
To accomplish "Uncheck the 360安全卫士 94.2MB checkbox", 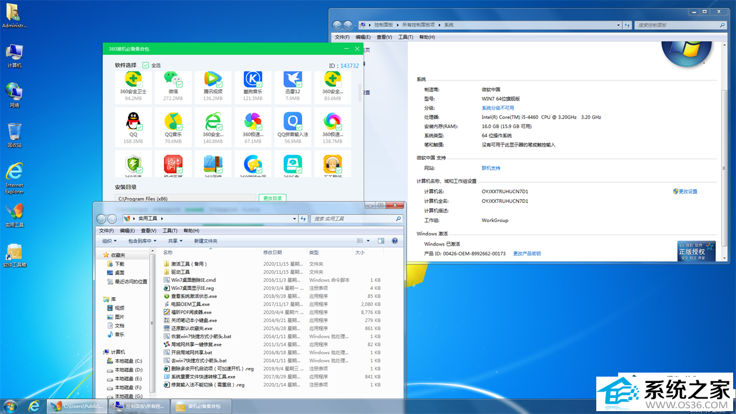I will point(140,84).
